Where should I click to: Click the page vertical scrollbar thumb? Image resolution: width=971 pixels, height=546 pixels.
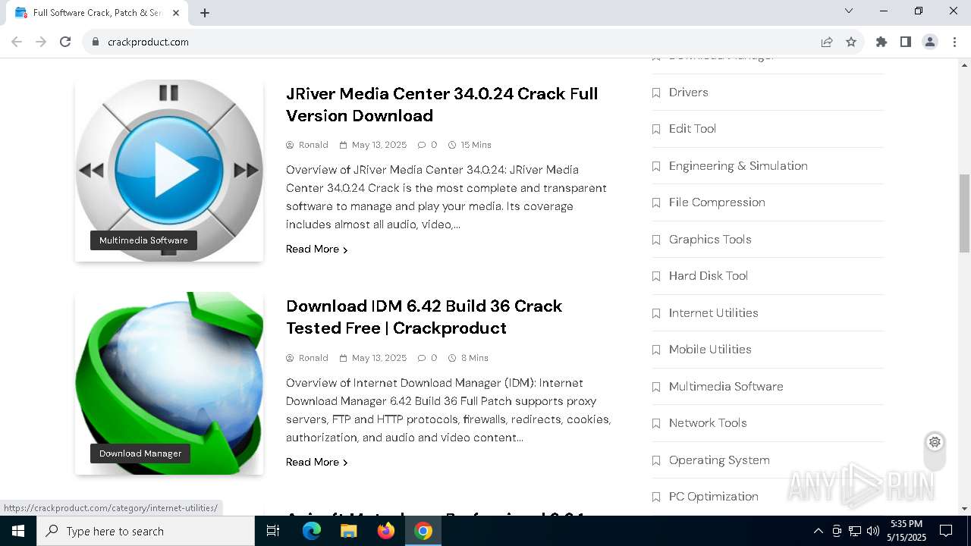coord(964,213)
